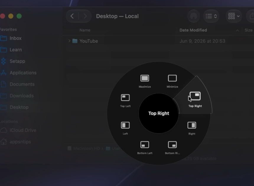
Task: Open Learn folder in sidebar
Action: [16, 50]
